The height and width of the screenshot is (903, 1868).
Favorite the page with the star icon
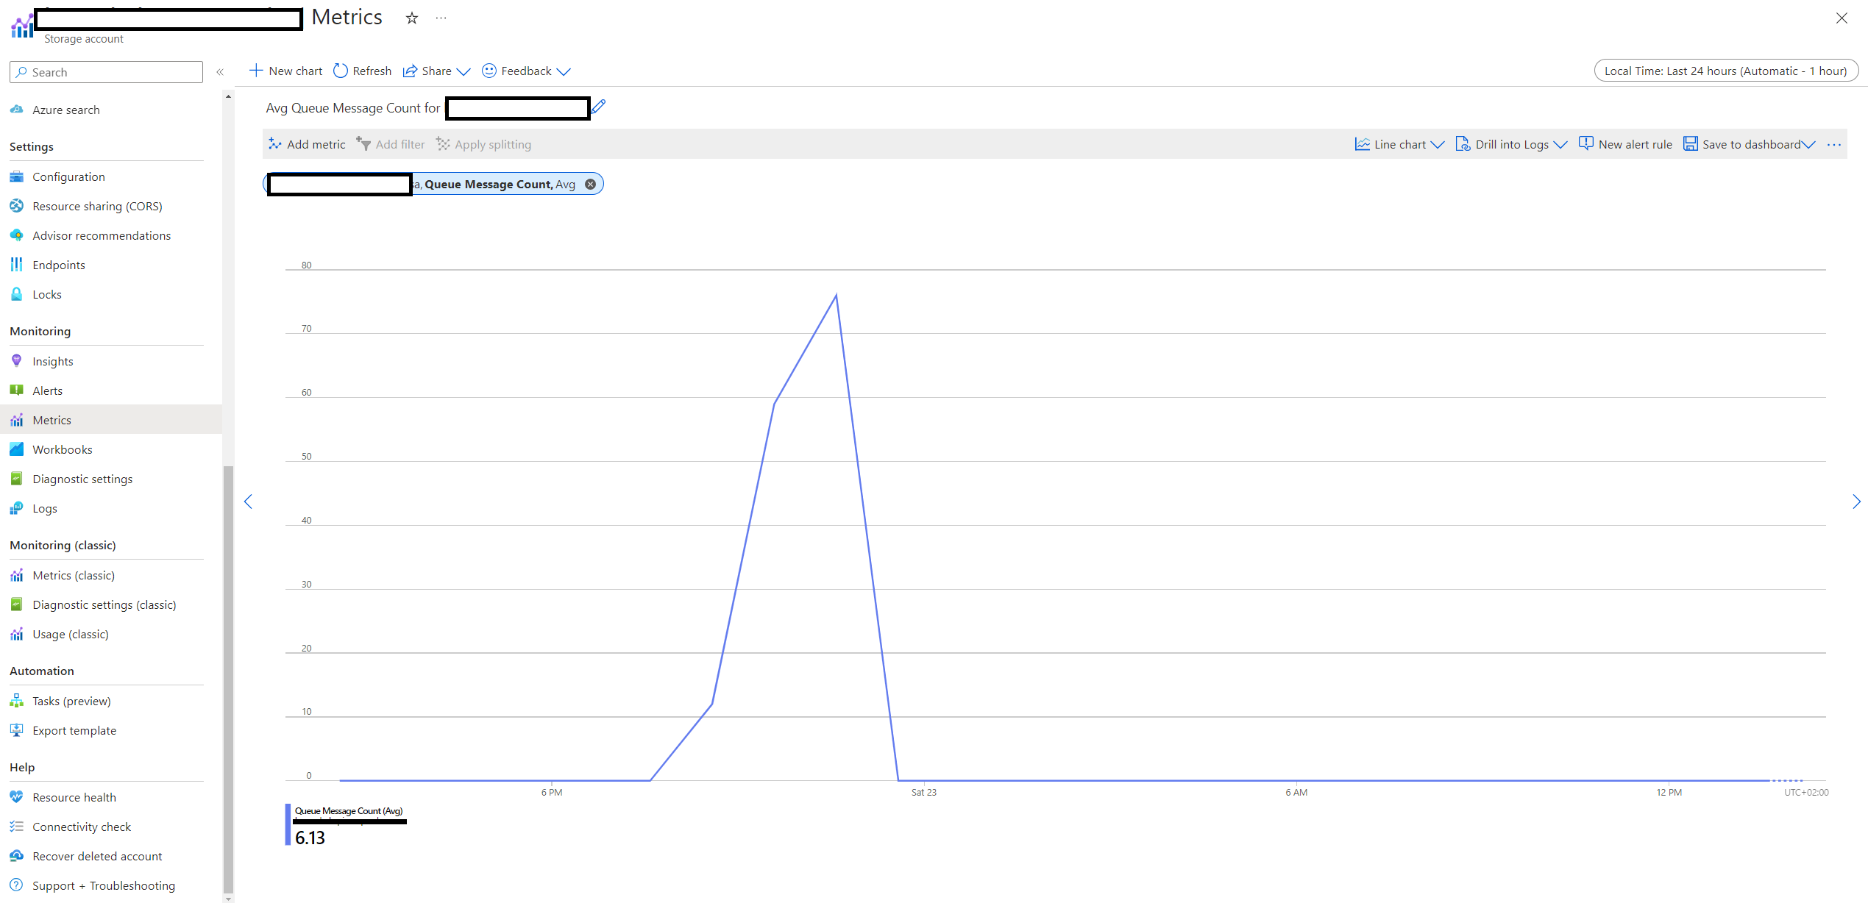(x=412, y=18)
